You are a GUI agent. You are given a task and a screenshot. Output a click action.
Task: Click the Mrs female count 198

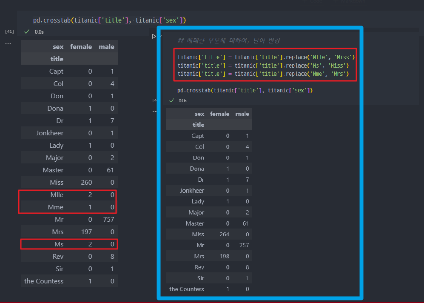tap(225, 256)
